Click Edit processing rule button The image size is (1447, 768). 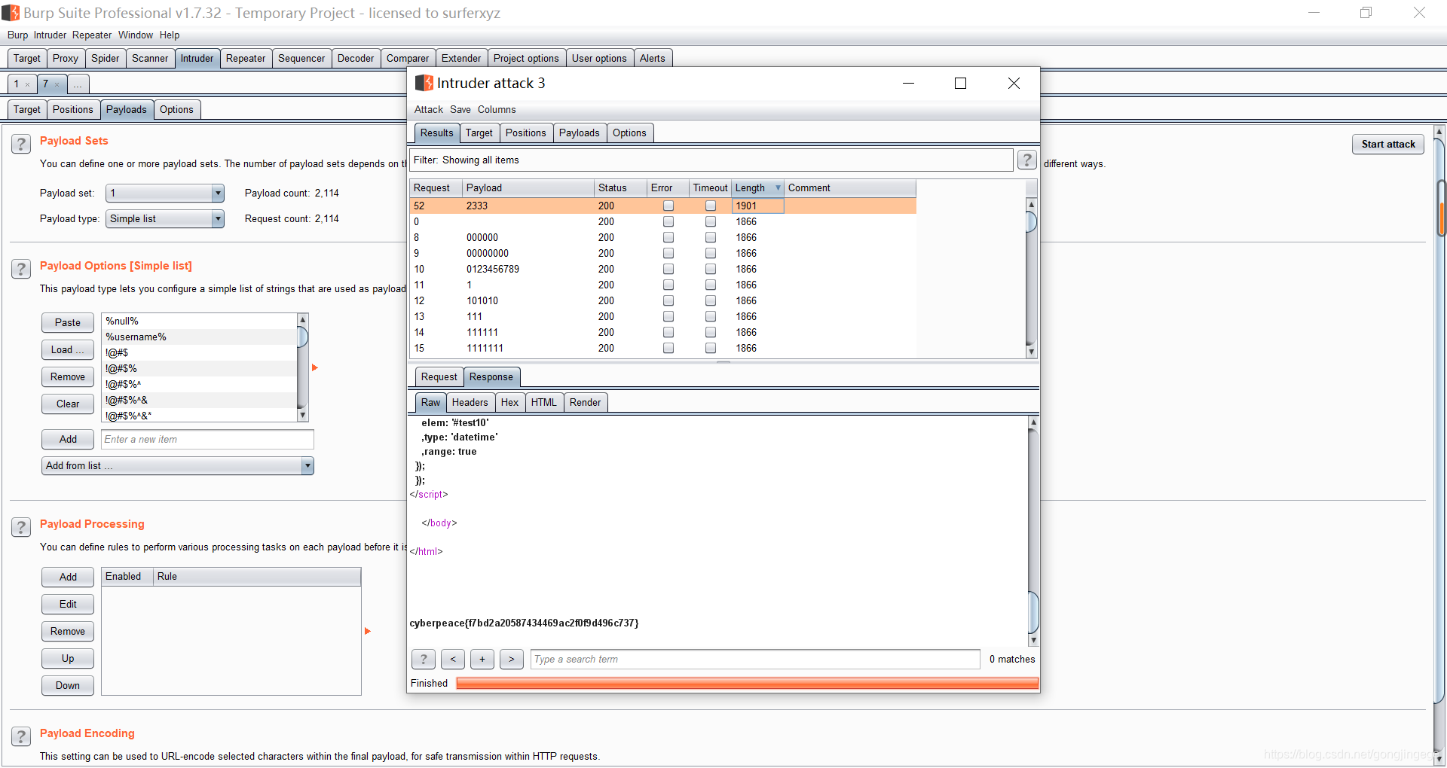pyautogui.click(x=68, y=605)
